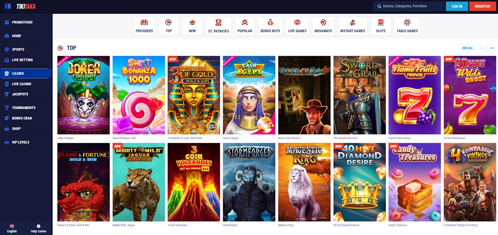Open the Megaways category
The image size is (498, 235).
(323, 26)
